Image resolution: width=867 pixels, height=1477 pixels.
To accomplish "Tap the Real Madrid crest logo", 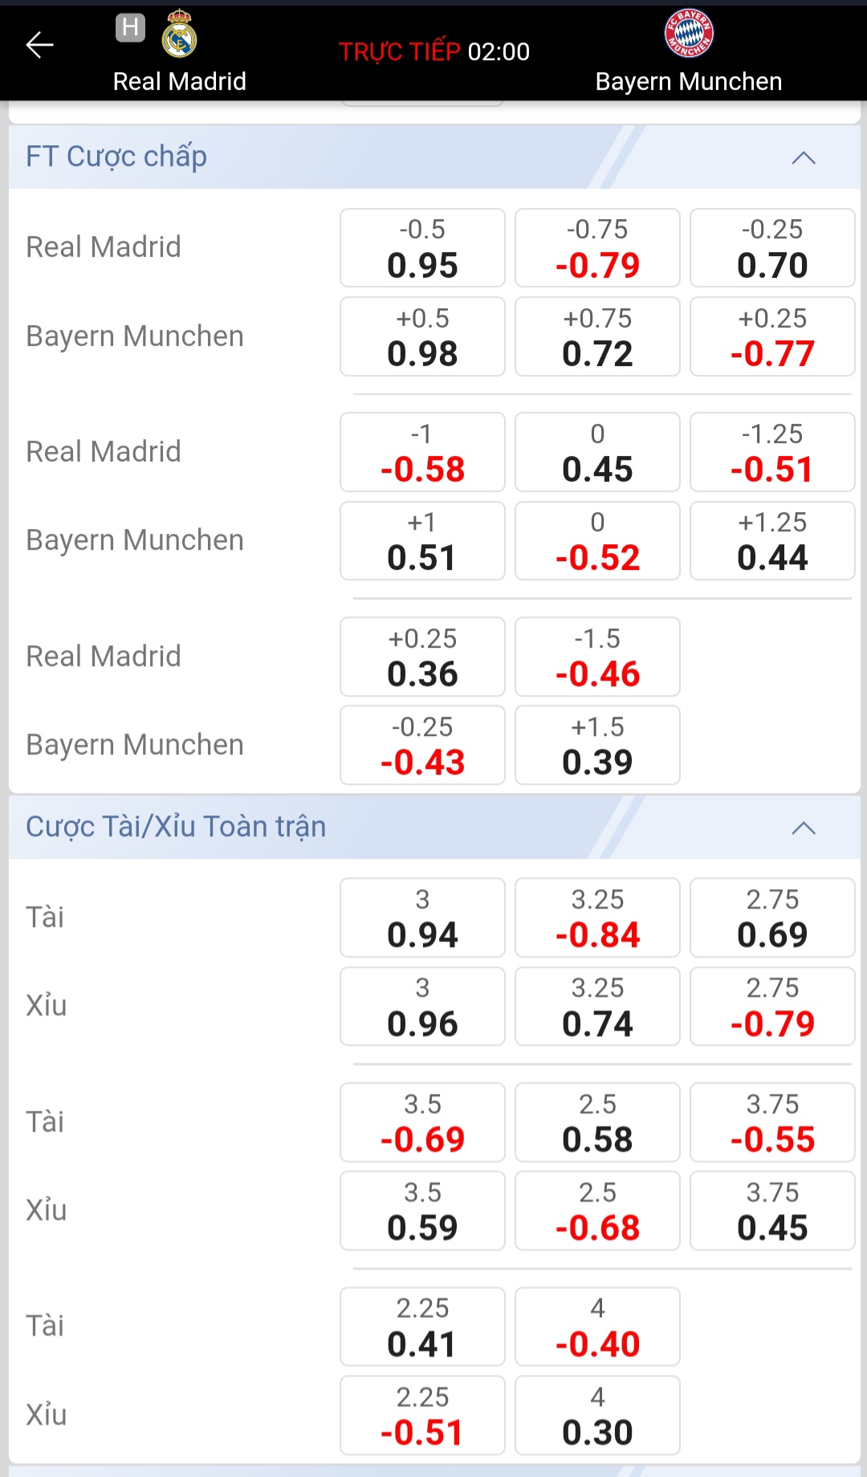I will pos(179,35).
